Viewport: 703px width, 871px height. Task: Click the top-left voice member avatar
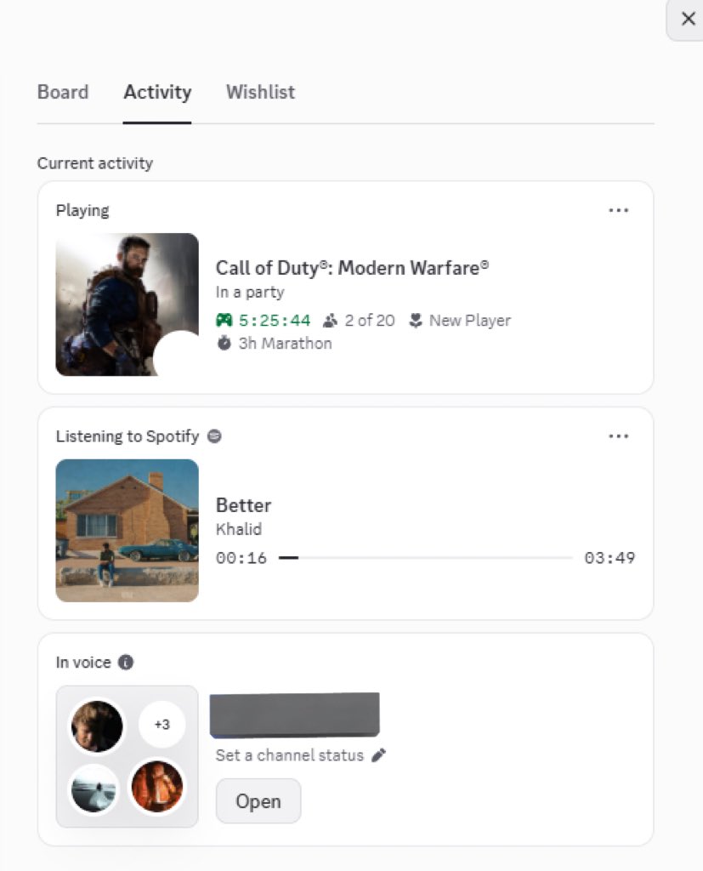[97, 726]
